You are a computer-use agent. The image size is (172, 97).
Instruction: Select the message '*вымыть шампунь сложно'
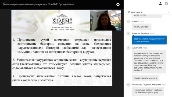click(146, 78)
